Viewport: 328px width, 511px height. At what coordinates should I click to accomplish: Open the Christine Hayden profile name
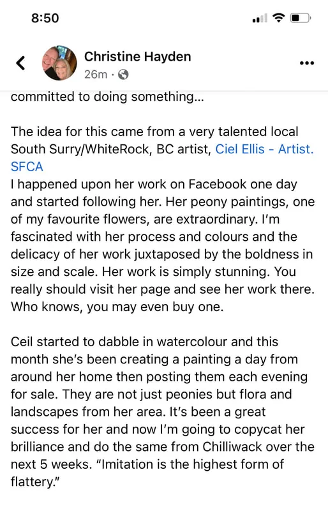[137, 57]
